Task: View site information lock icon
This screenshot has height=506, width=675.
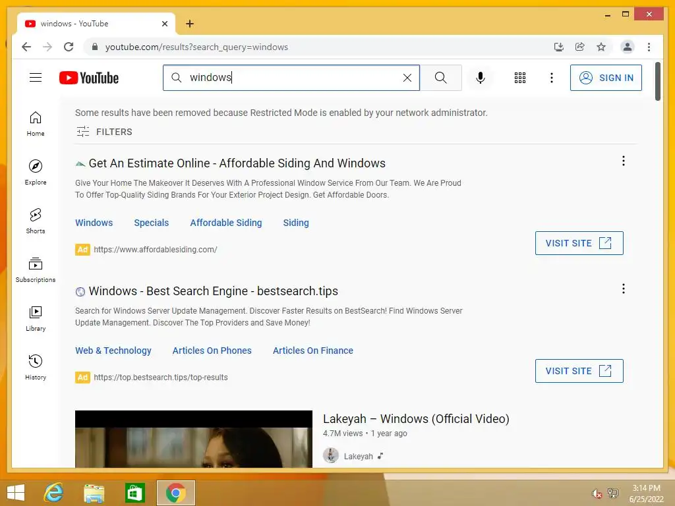Action: point(95,47)
